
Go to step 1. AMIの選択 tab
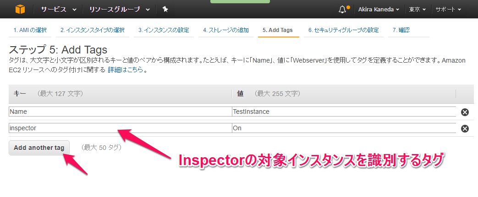pos(30,30)
